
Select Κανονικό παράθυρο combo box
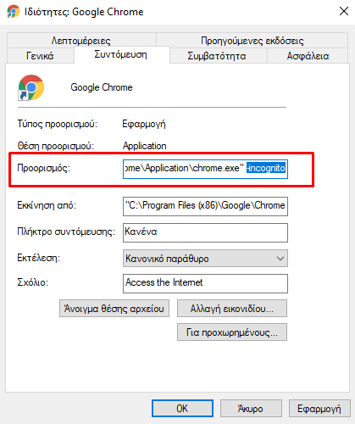205,259
